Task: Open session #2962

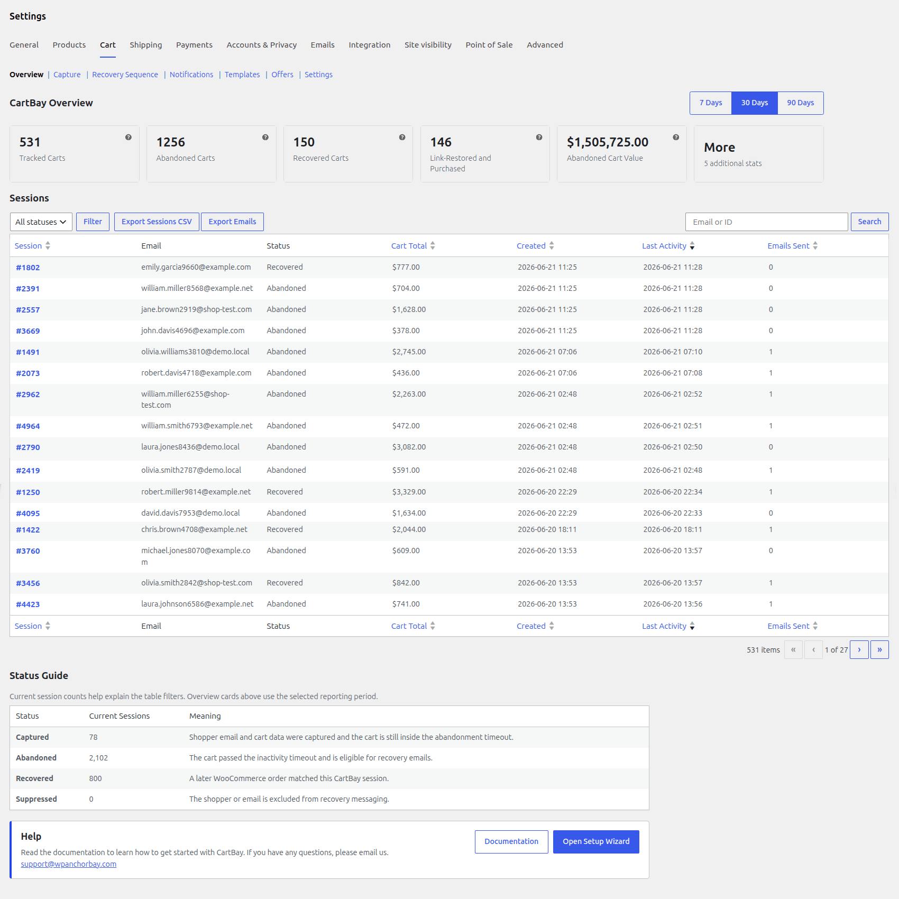Action: [28, 395]
